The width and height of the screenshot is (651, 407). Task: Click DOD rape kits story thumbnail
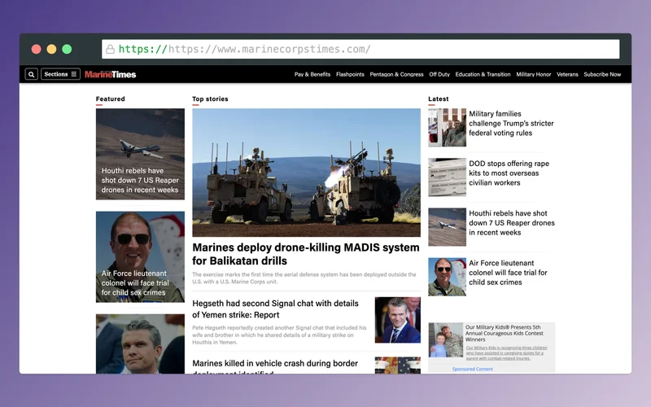pos(447,177)
